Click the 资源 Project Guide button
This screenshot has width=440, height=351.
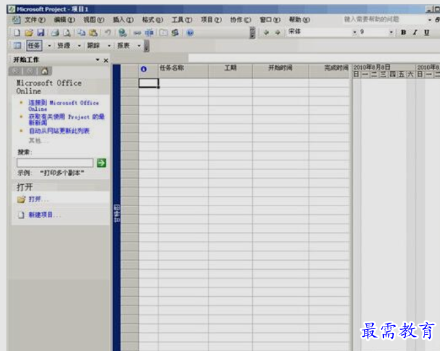(64, 45)
